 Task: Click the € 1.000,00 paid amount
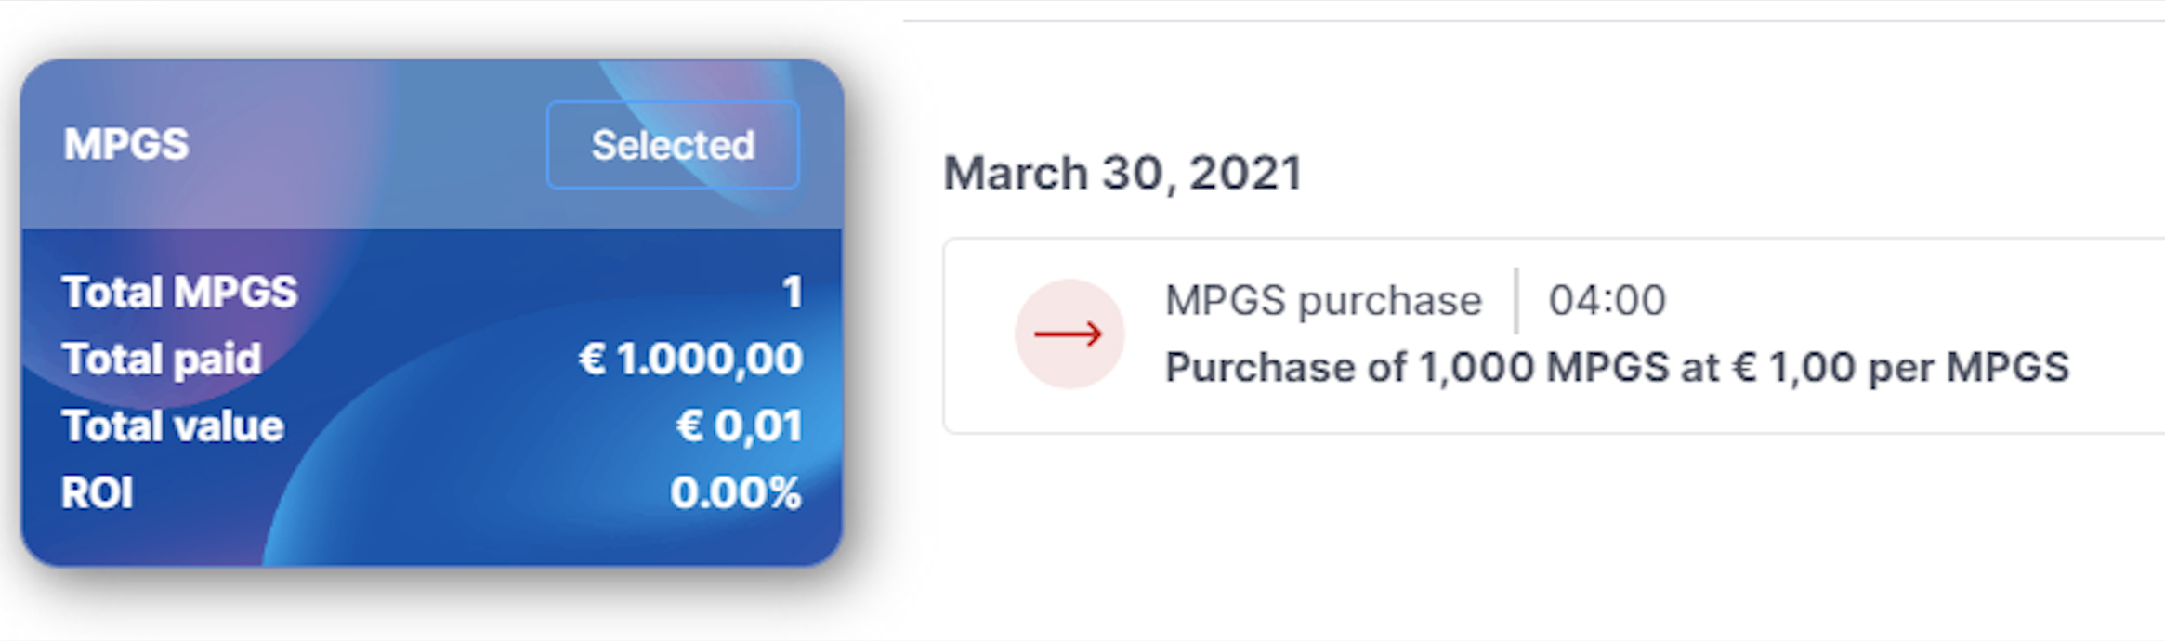point(690,360)
